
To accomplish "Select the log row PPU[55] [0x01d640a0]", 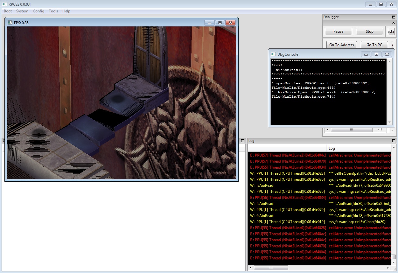I will 319,258.
